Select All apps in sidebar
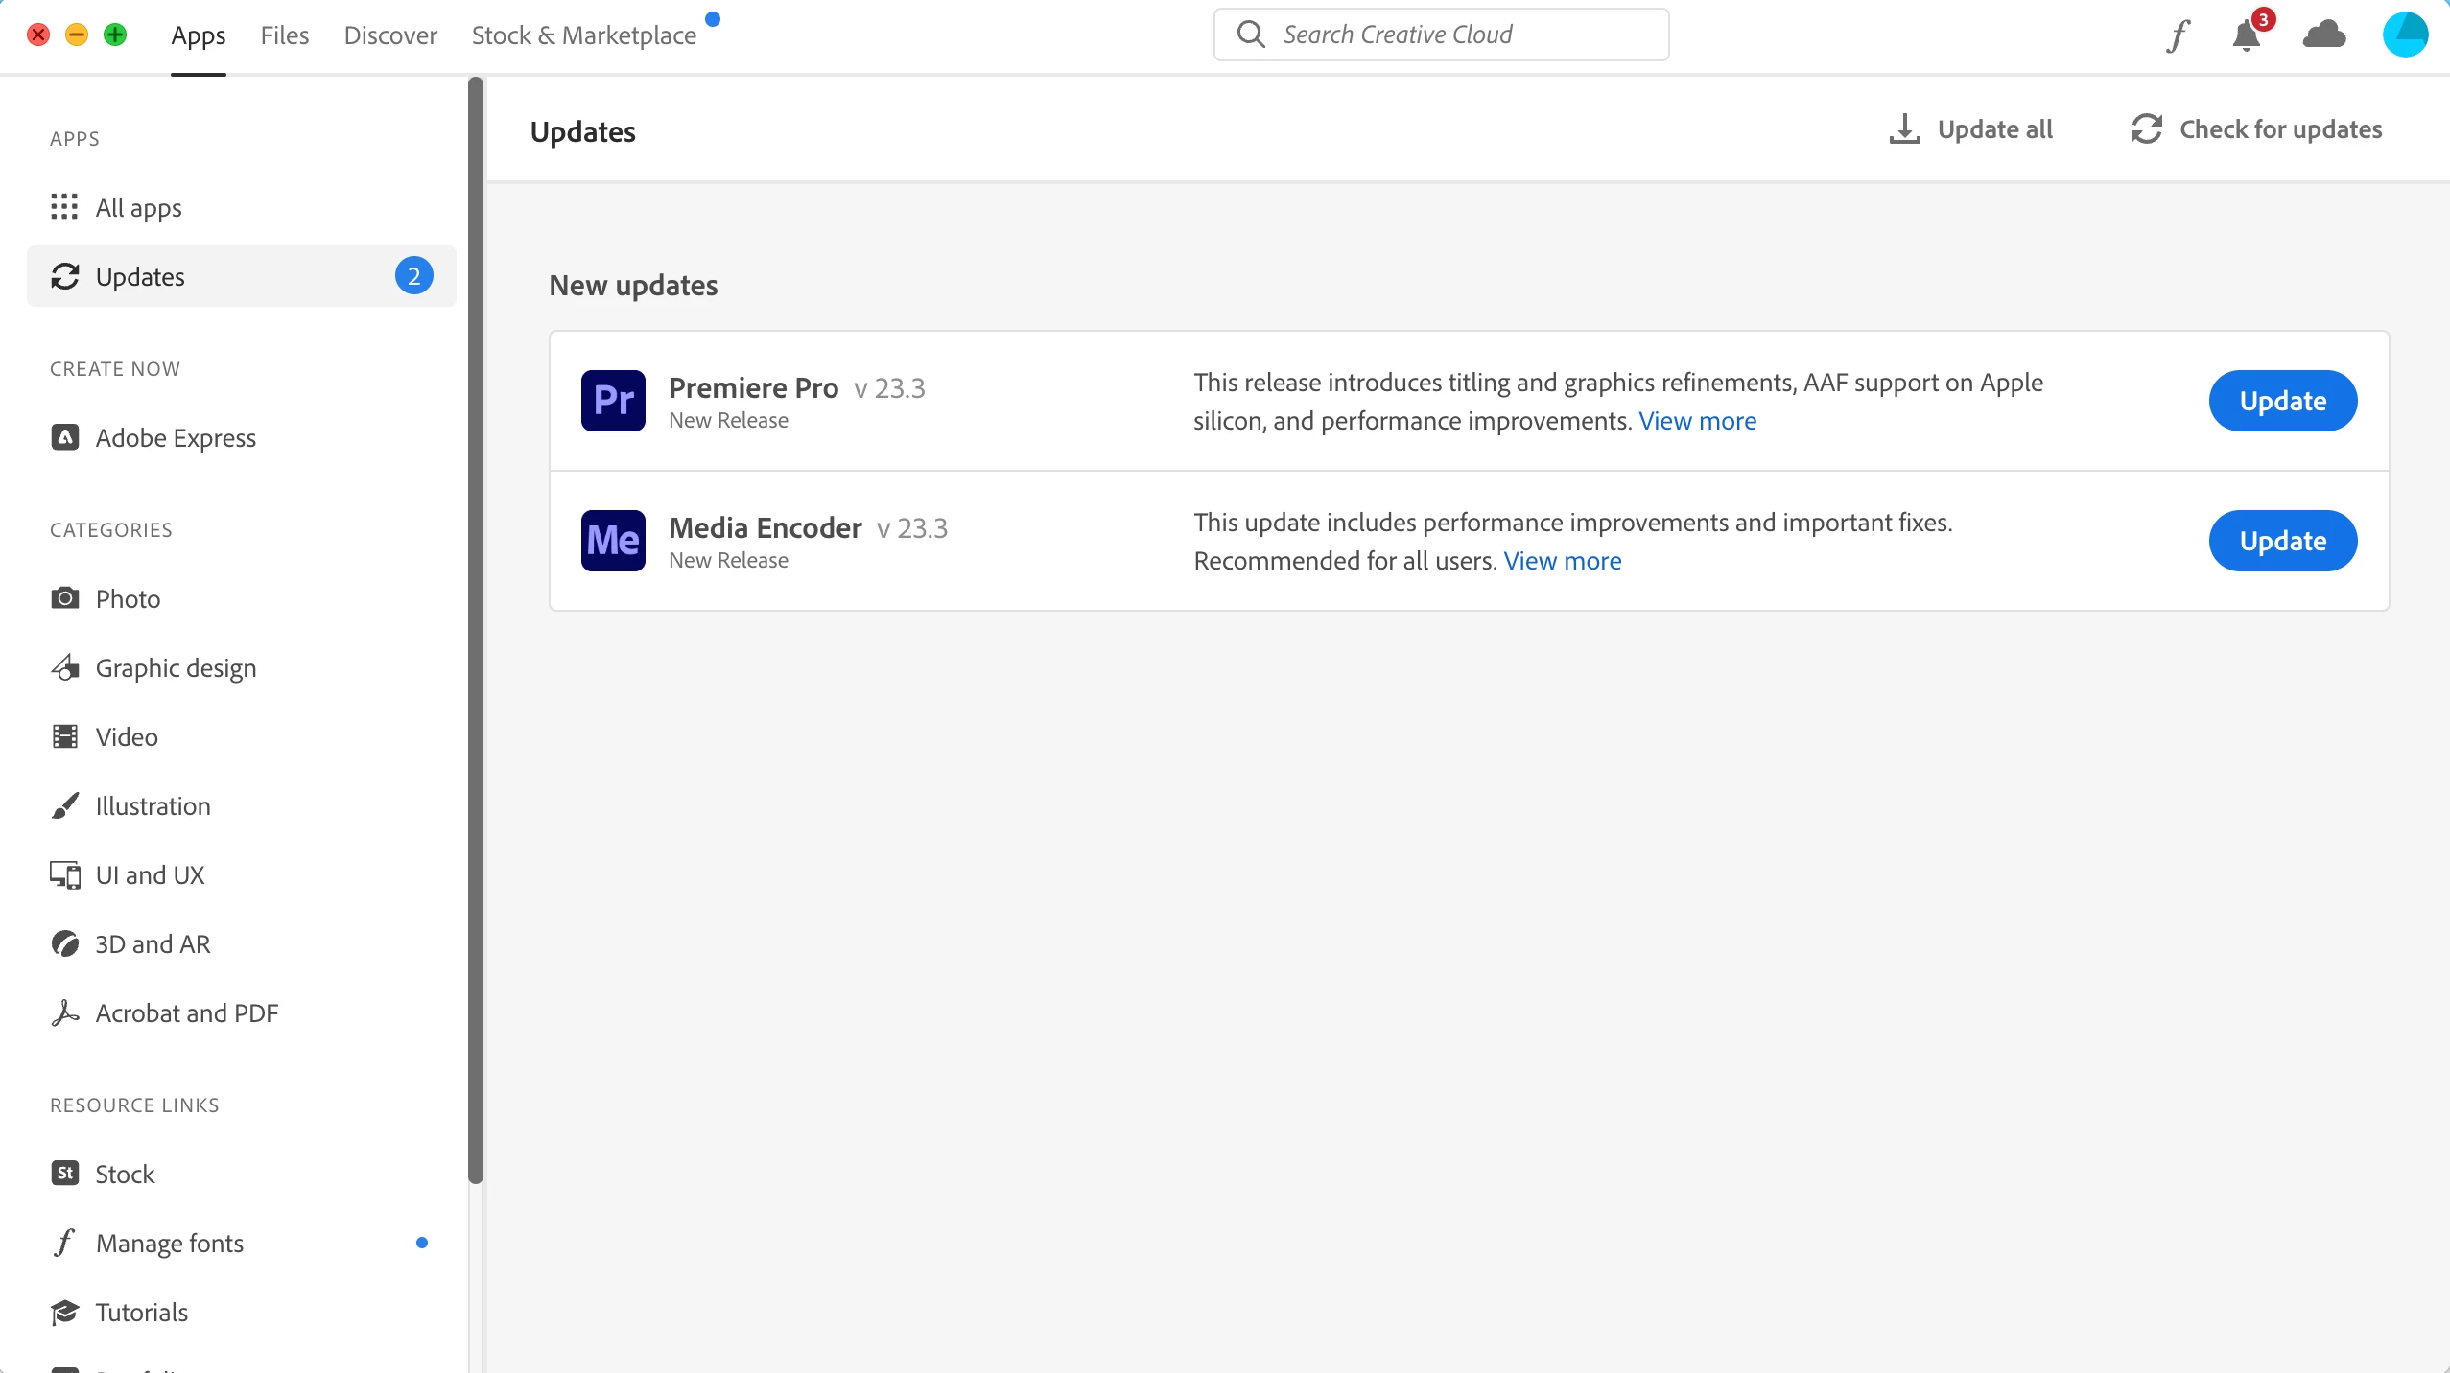The width and height of the screenshot is (2450, 1373). pyautogui.click(x=138, y=208)
